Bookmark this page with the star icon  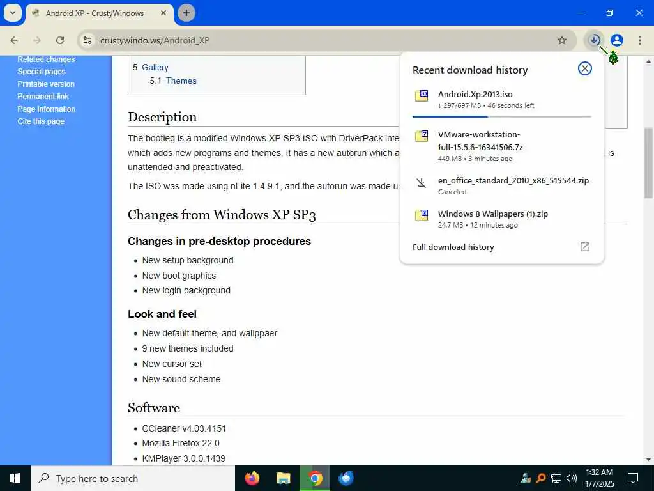pos(562,40)
